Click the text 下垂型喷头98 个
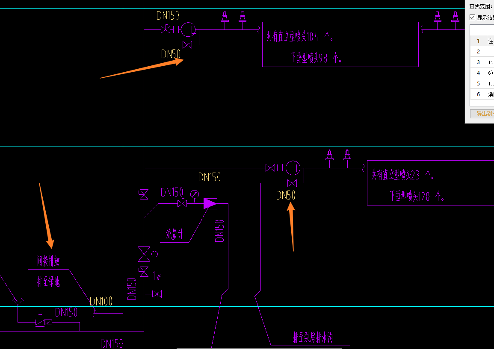Screen dimensions: 494x349 tap(317, 58)
